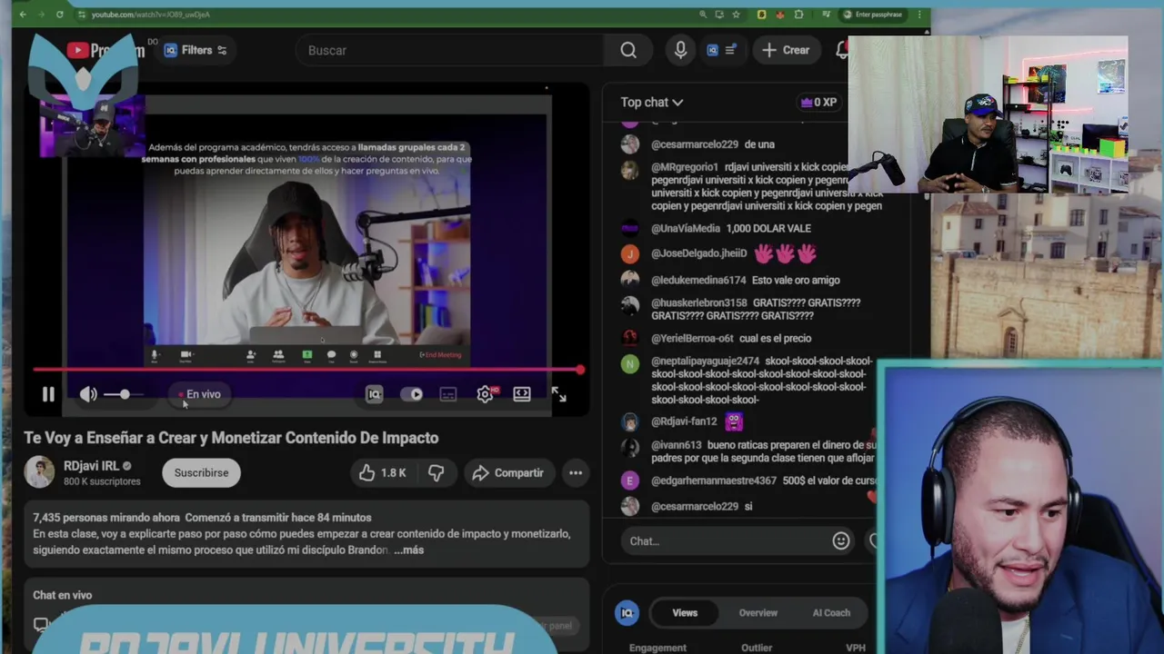Expand the Top chat dropdown

click(x=651, y=102)
